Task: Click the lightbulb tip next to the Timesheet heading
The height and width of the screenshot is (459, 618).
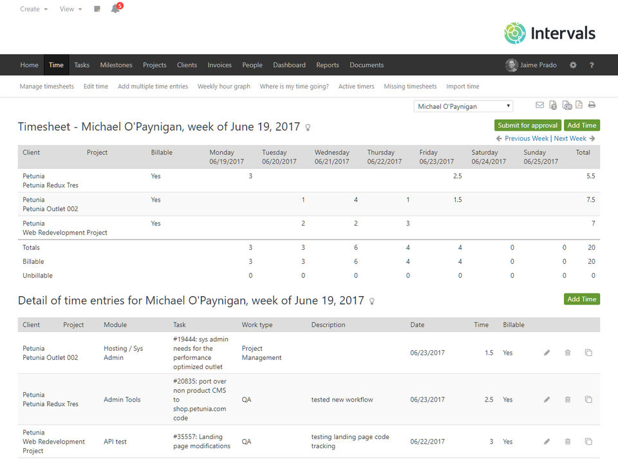Action: point(308,127)
